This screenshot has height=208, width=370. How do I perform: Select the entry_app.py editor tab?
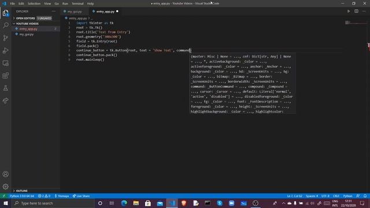point(105,12)
